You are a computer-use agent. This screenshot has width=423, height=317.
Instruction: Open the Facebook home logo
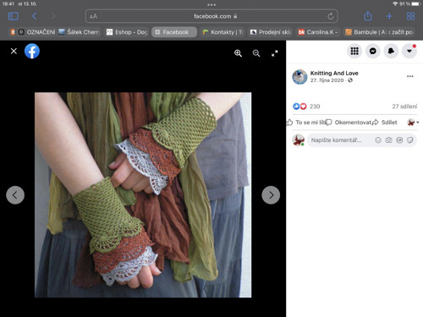point(32,51)
